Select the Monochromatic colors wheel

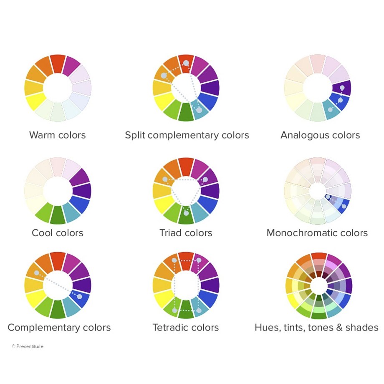[318, 191]
